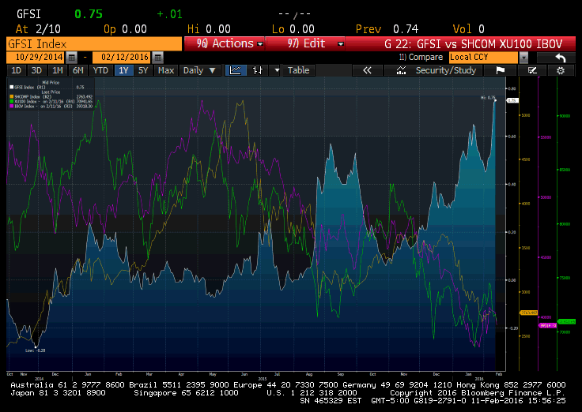Click green XU100 Index legend swatch
Image resolution: width=582 pixels, height=412 pixels.
[x=12, y=101]
